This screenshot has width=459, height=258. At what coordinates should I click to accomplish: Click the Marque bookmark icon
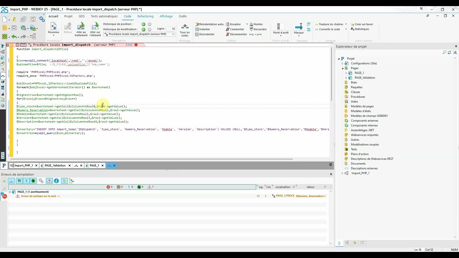tap(299, 27)
